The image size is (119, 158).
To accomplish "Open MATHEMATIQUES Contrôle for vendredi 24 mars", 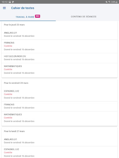I will click(59, 118).
